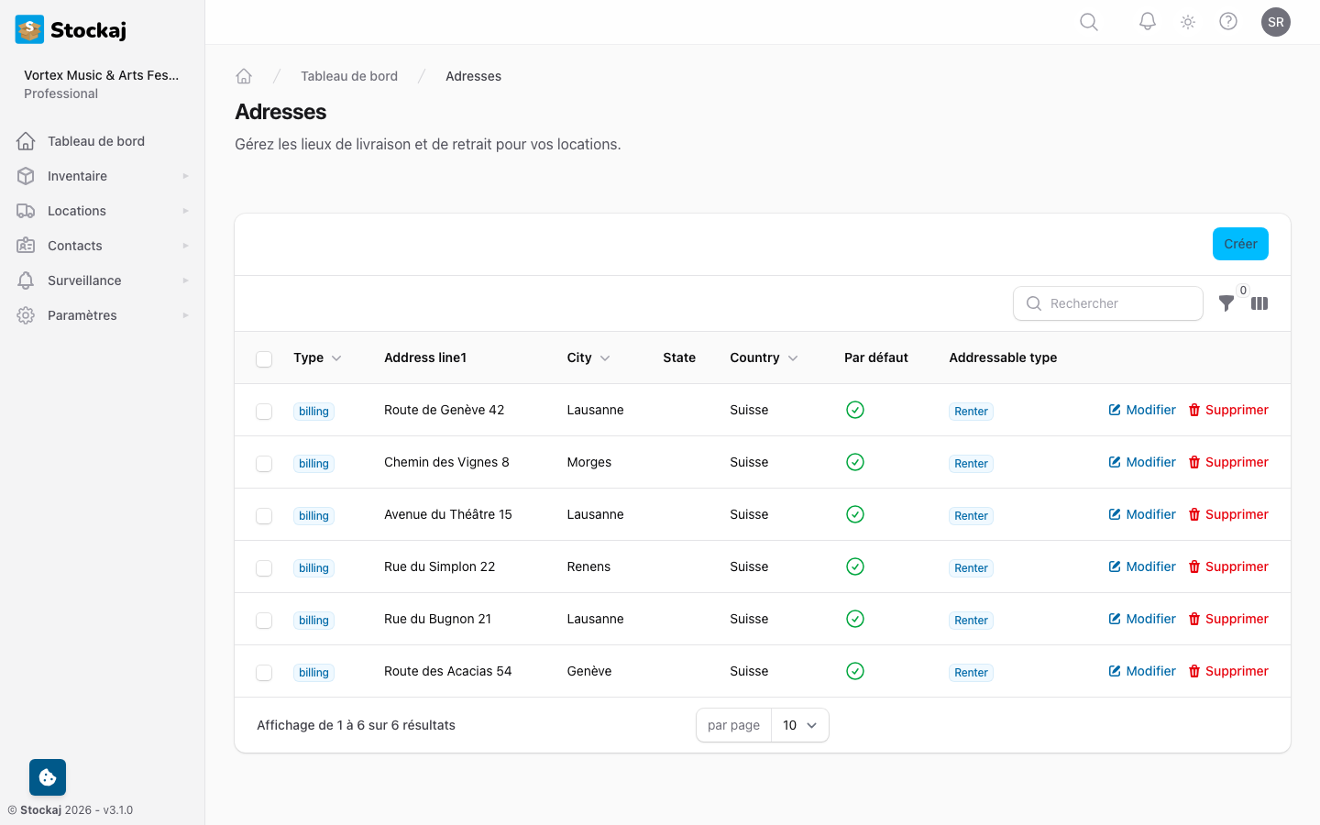Open the Contacts section in the sidebar
This screenshot has width=1320, height=825.
pyautogui.click(x=73, y=245)
